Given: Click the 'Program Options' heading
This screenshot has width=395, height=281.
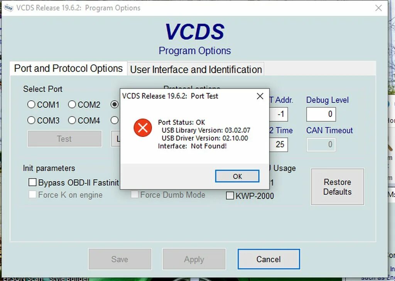Looking at the screenshot, I should pos(194,51).
